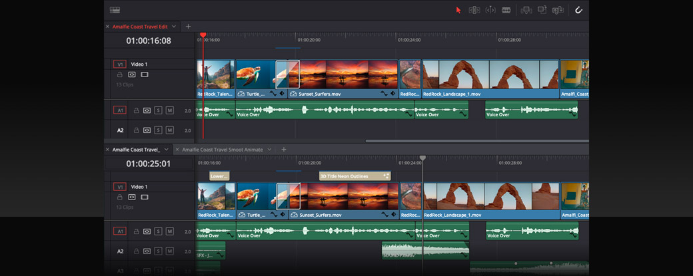
Task: Switch to Amalfie Coast Travel Smoot Animate tab
Action: point(222,150)
